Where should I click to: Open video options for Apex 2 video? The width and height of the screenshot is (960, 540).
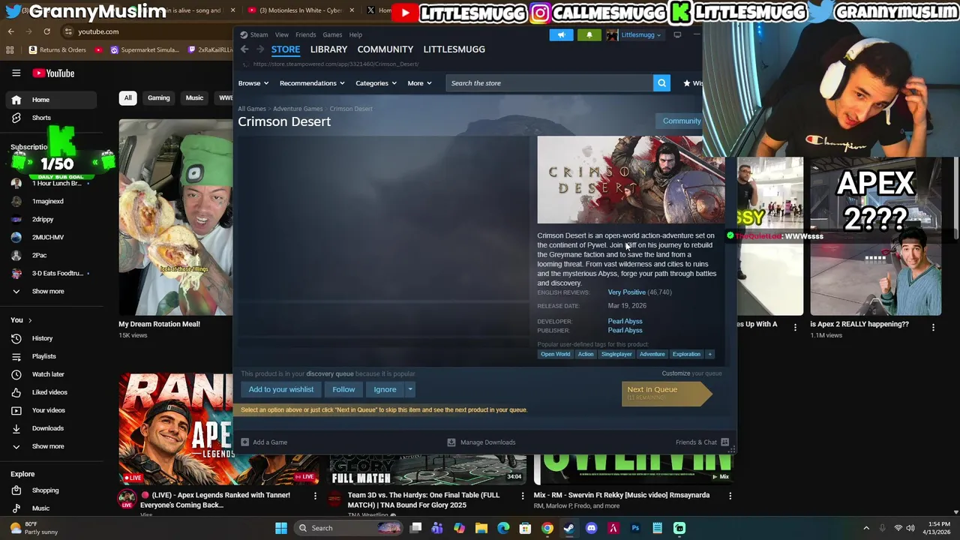(x=933, y=327)
